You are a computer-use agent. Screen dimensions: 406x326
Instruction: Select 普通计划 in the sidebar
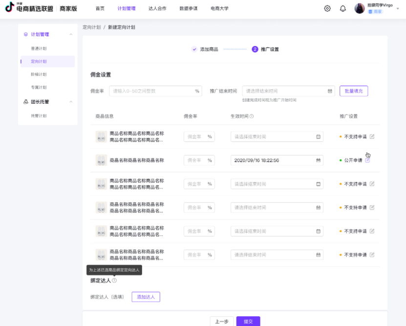click(x=39, y=48)
